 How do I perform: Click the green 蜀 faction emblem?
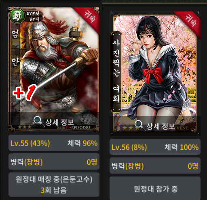17,16
